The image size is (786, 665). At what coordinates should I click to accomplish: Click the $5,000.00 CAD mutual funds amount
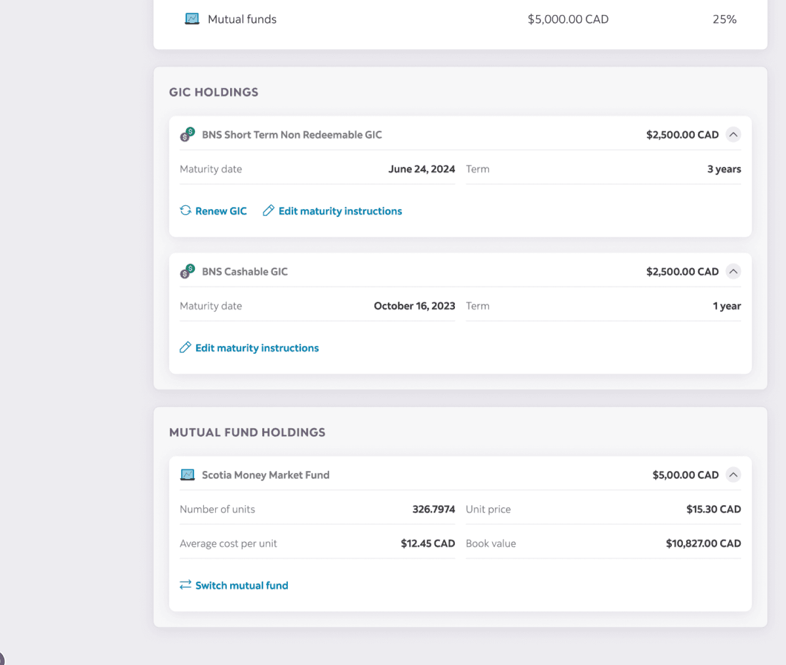coord(568,19)
